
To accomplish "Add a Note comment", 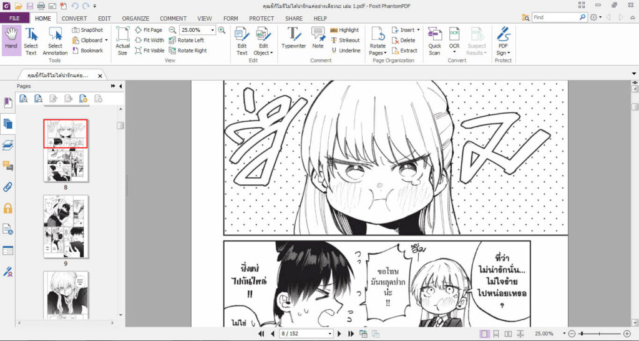I will (x=318, y=38).
